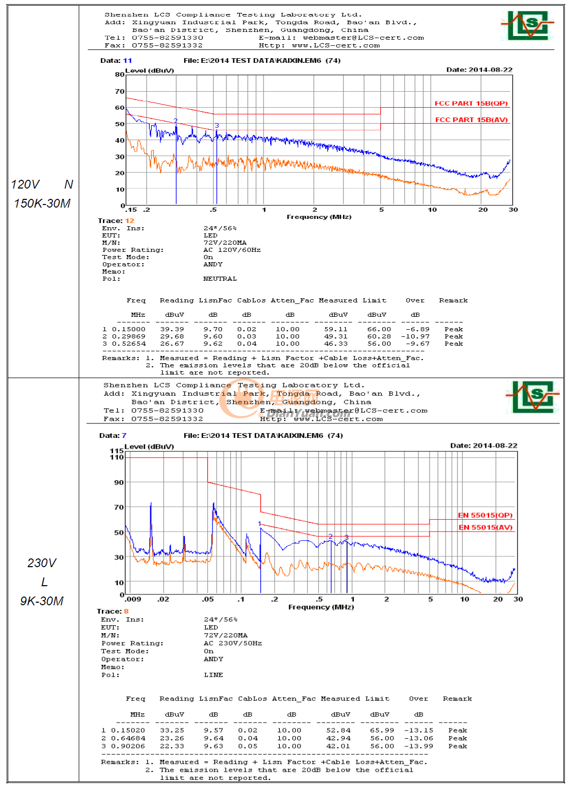Click the LCS logo in the 120V report
Image resolution: width=570 pixels, height=800 pixels.
pos(527,25)
